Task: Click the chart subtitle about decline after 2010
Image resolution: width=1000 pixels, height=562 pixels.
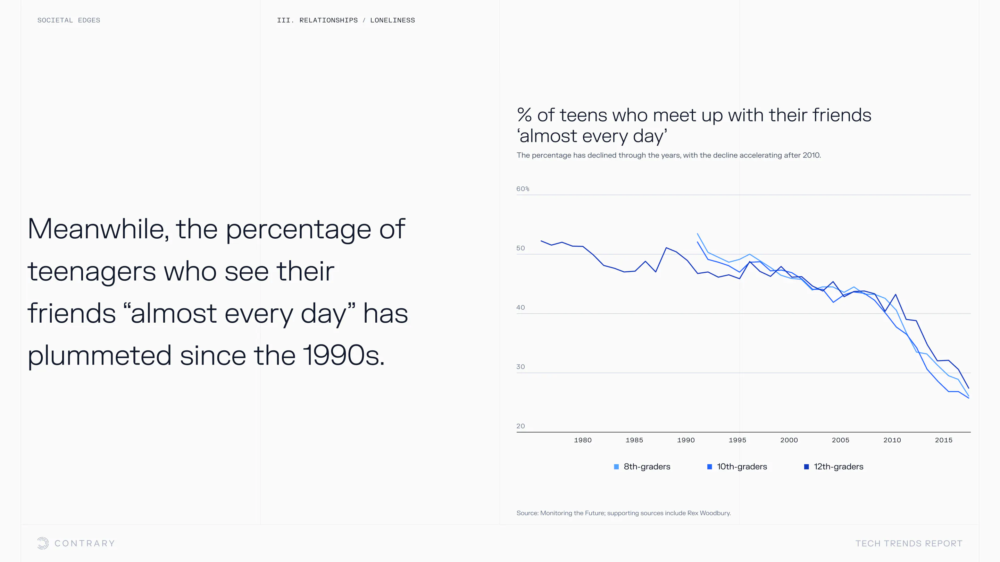Action: coord(668,155)
